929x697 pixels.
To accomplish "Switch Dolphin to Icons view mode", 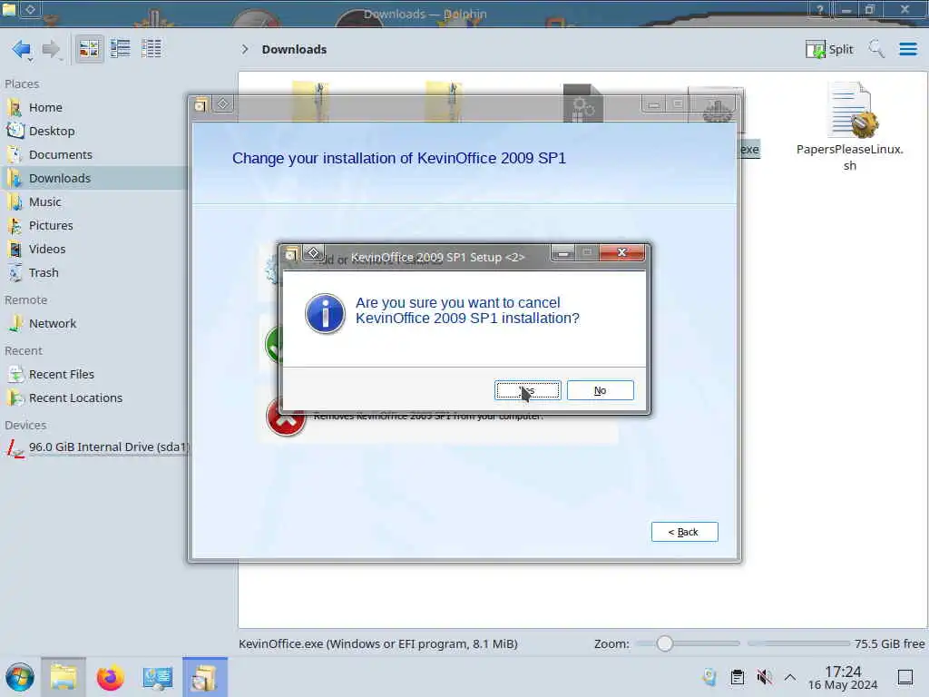I will (89, 49).
